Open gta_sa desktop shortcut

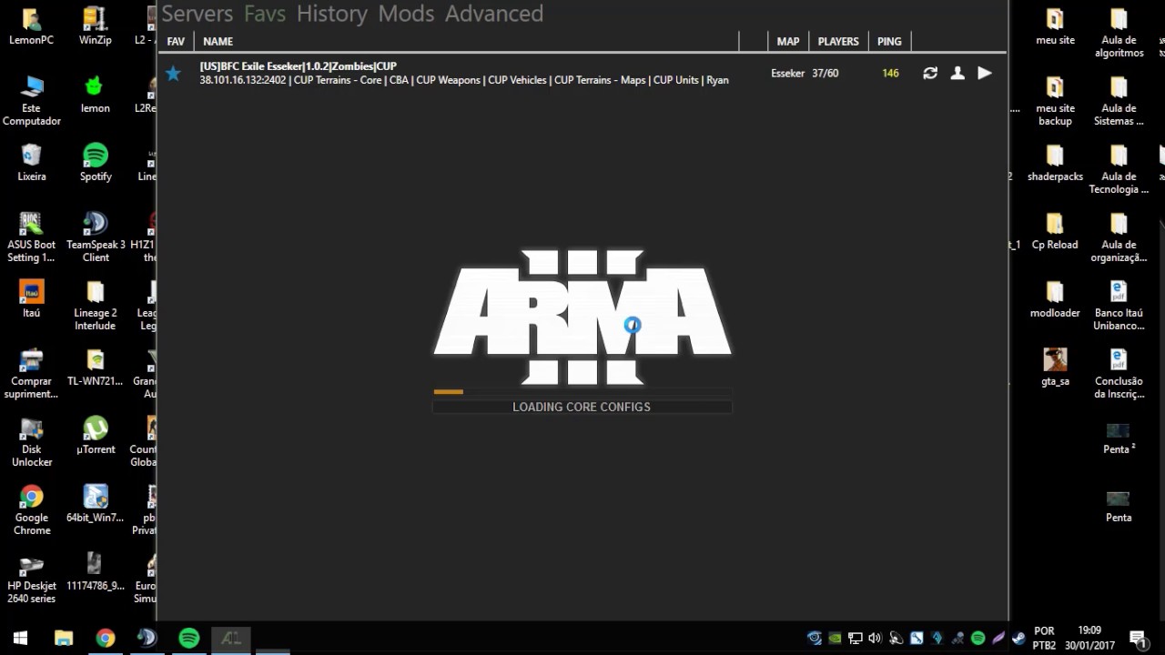point(1055,368)
